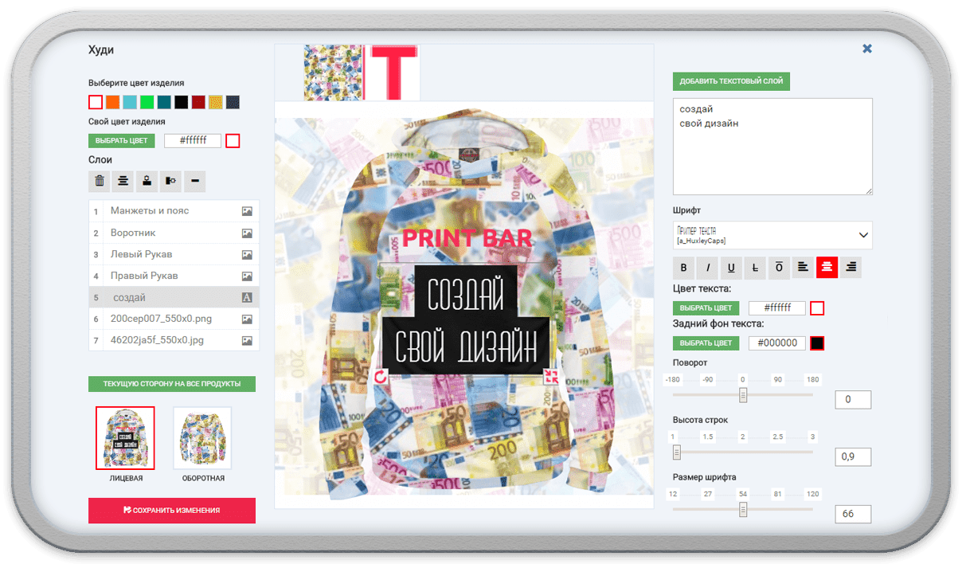
Task: Toggle underline text formatting
Action: (731, 268)
